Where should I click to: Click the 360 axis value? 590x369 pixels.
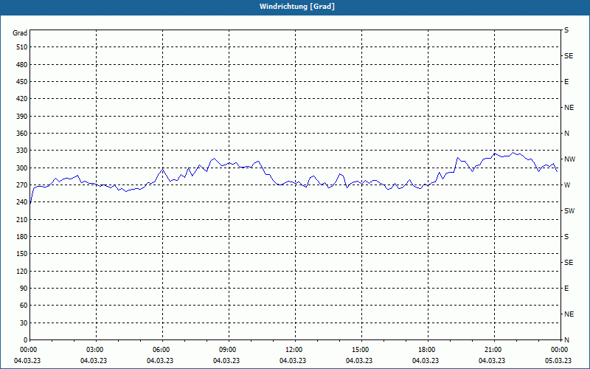tap(22, 134)
